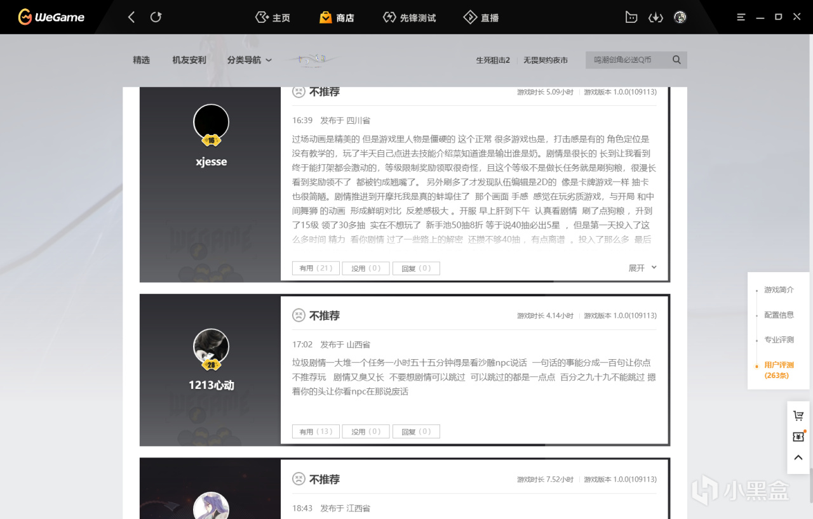Open avatar of the 江西省 reviewer

point(211,506)
